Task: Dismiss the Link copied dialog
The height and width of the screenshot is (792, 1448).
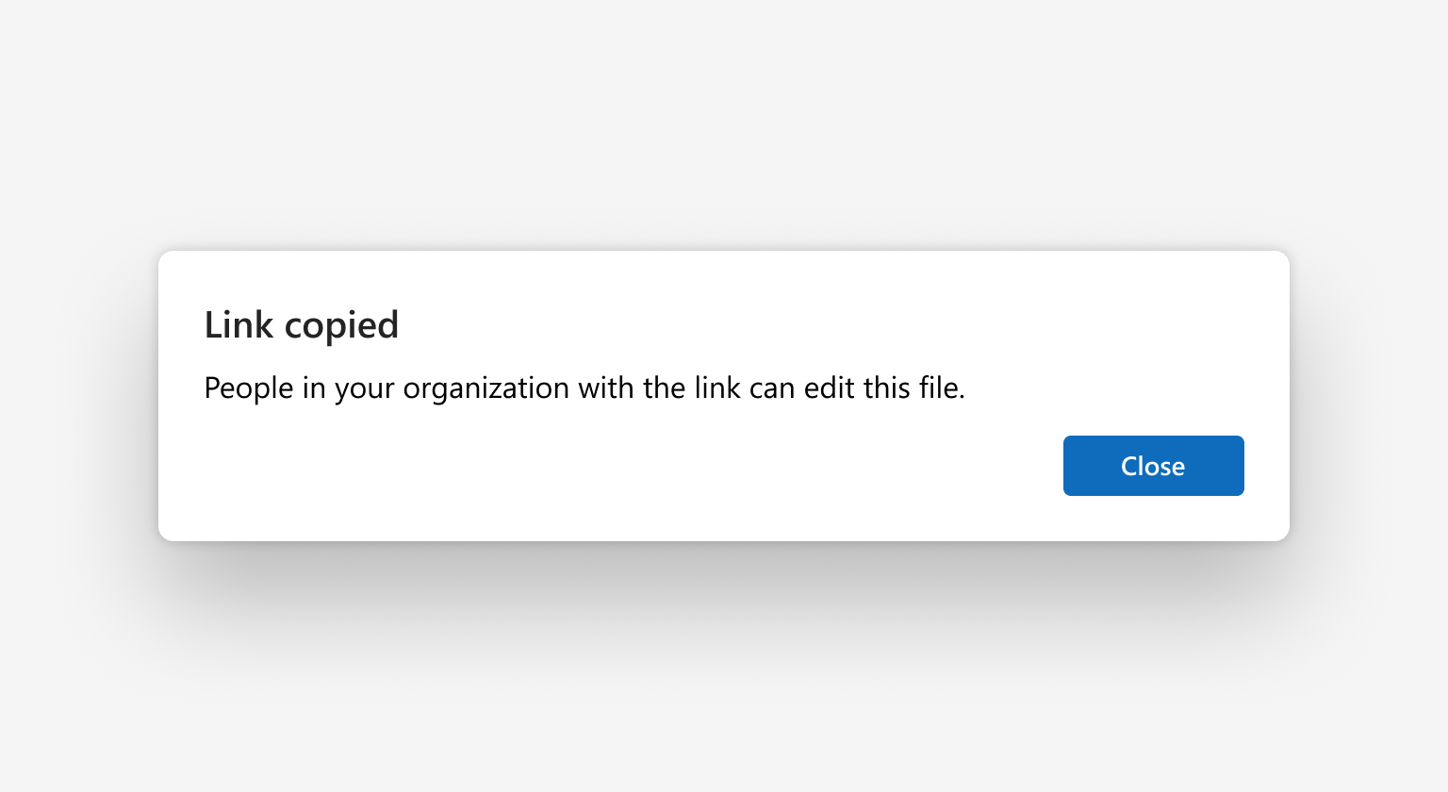Action: pyautogui.click(x=1153, y=466)
